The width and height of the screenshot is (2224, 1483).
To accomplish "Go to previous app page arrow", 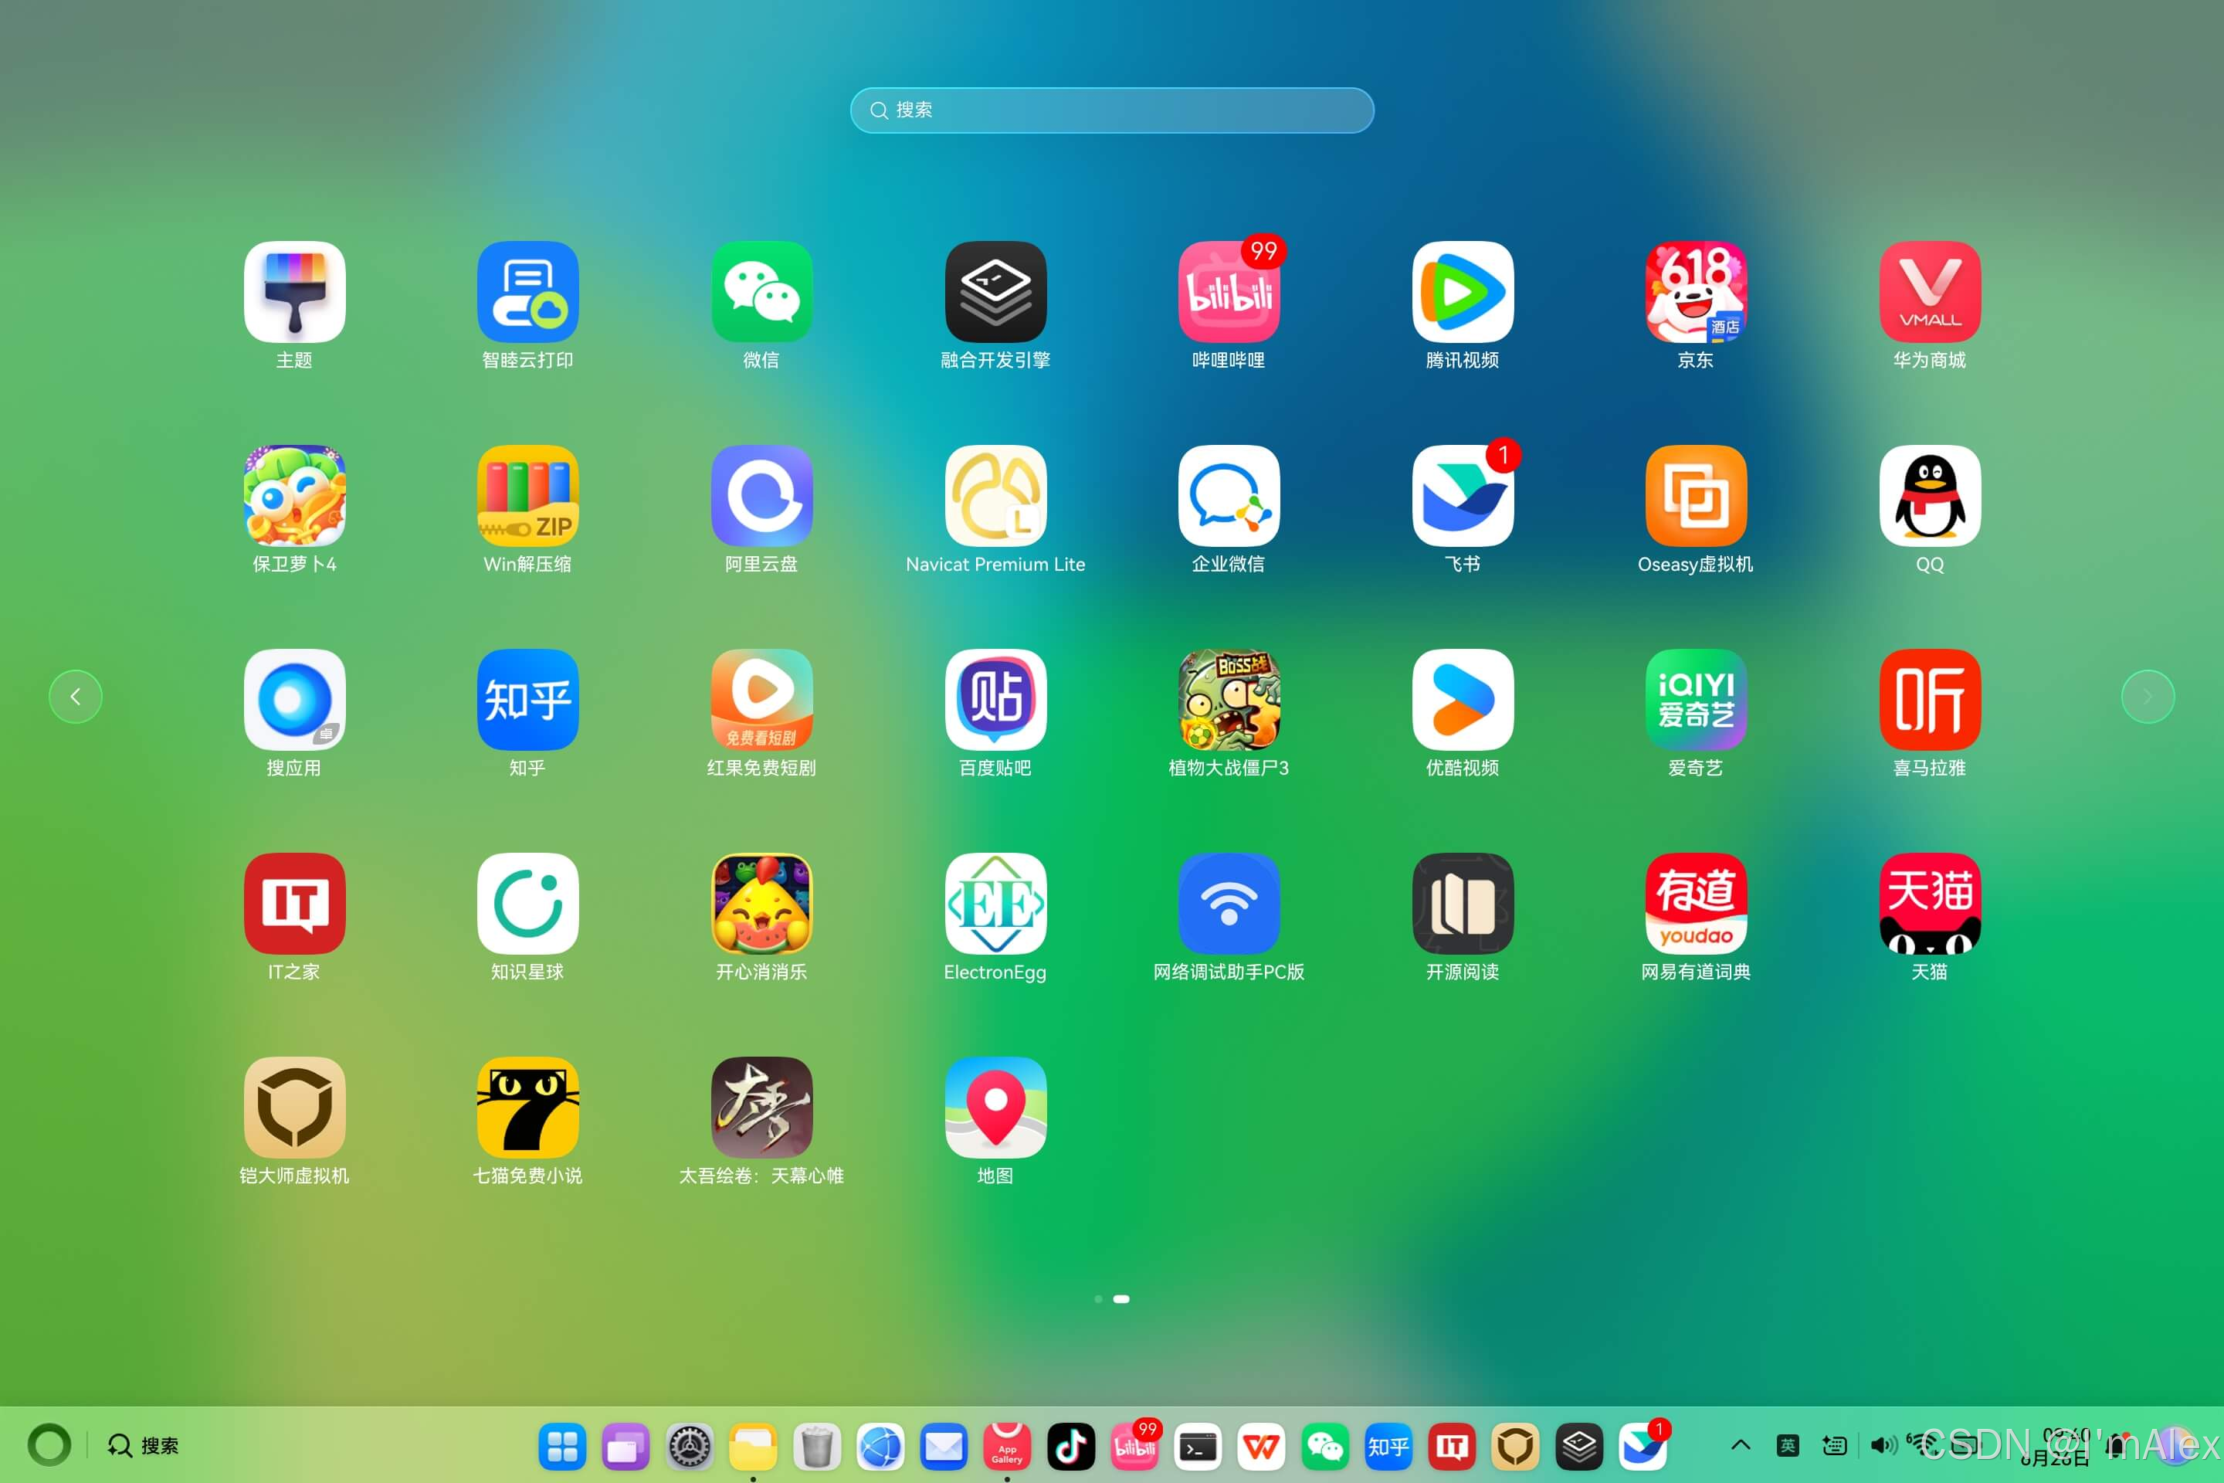I will pyautogui.click(x=76, y=697).
